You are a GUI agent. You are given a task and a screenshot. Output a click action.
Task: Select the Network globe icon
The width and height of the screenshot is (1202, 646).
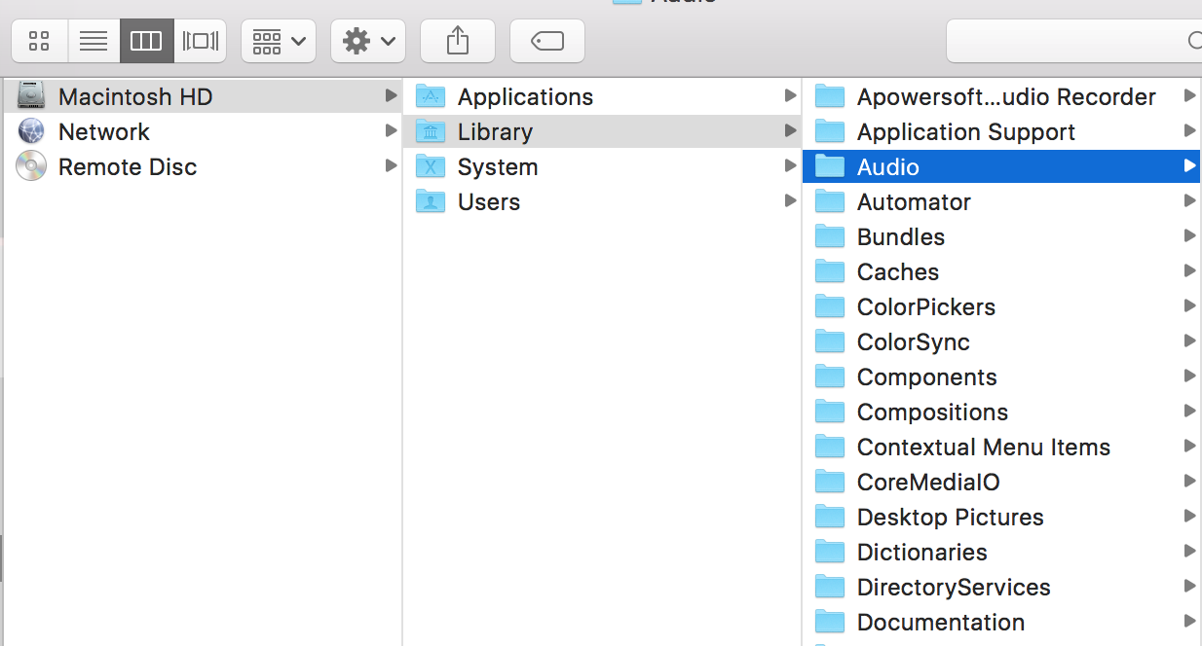31,131
